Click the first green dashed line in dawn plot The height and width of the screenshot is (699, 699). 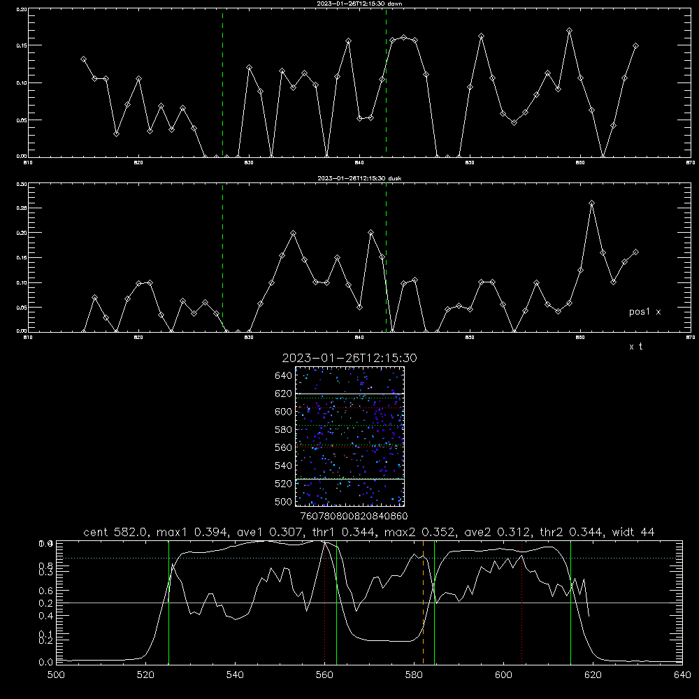(x=222, y=83)
